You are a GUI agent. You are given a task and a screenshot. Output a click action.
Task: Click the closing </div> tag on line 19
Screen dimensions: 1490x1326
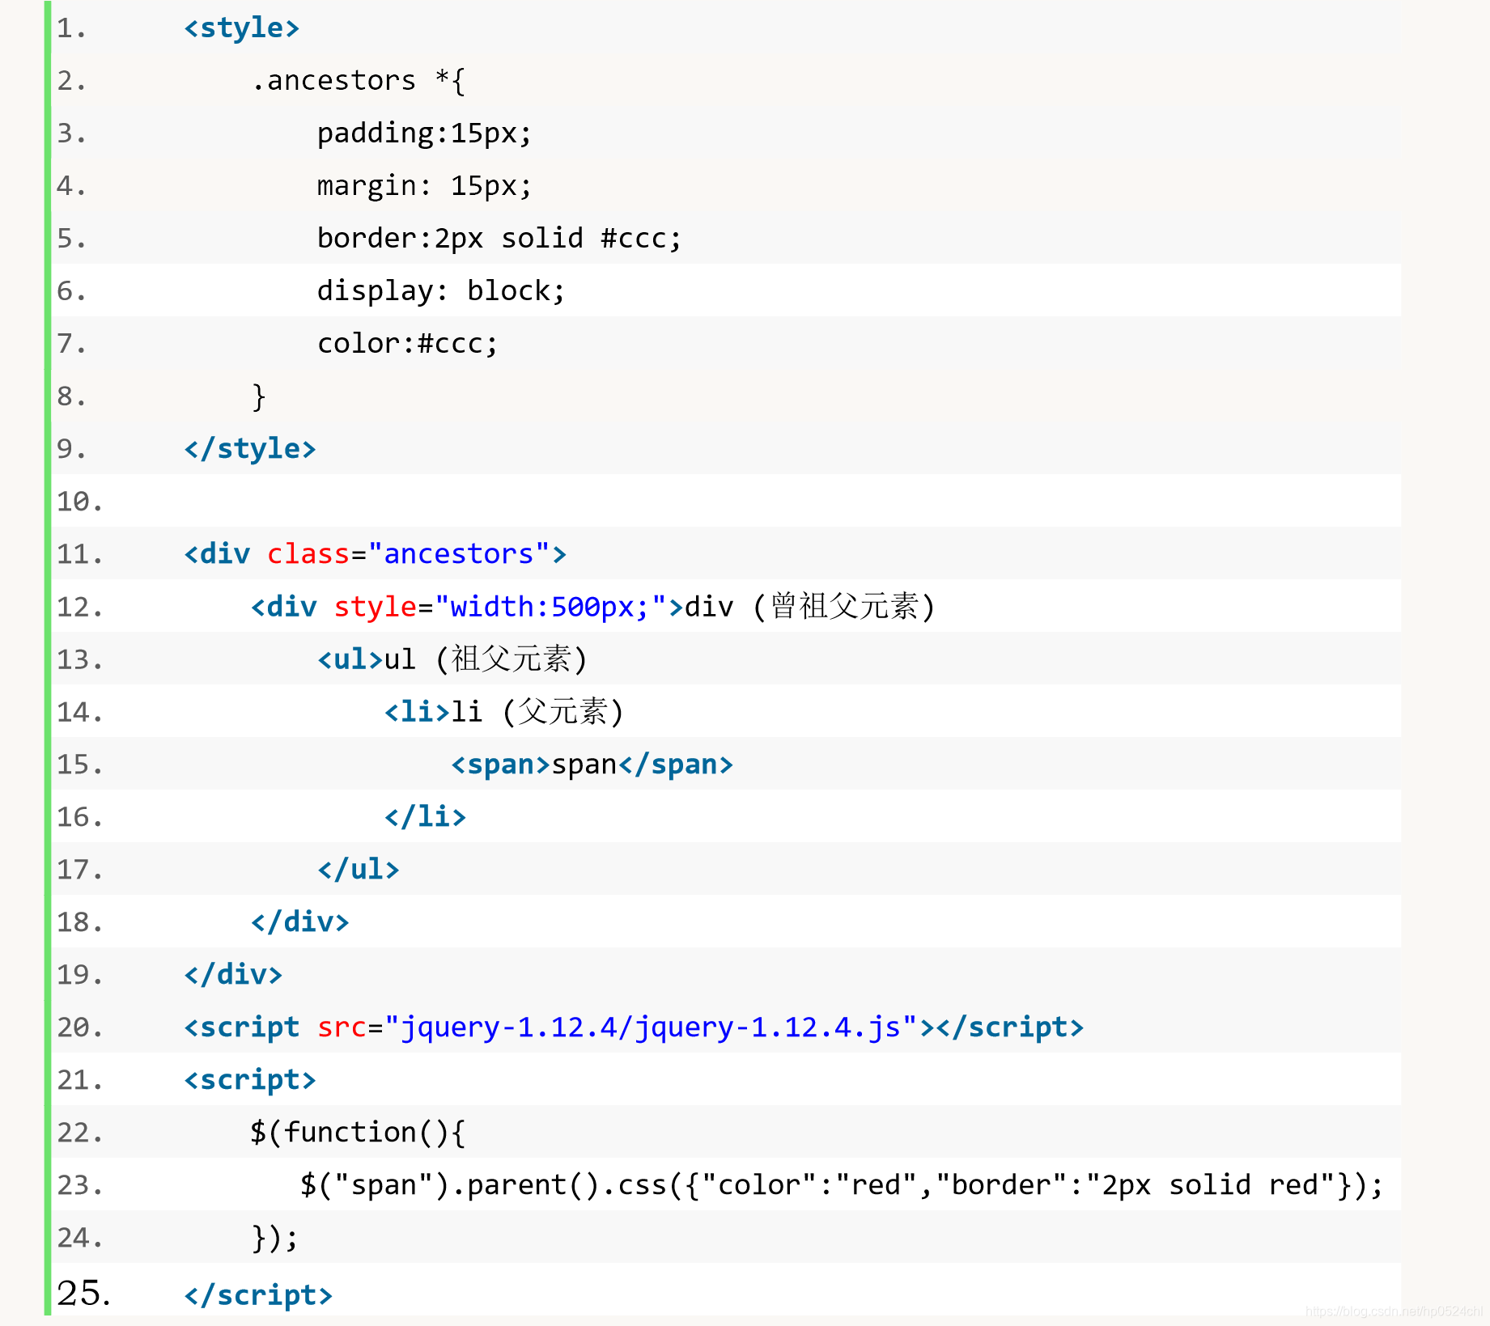click(233, 975)
